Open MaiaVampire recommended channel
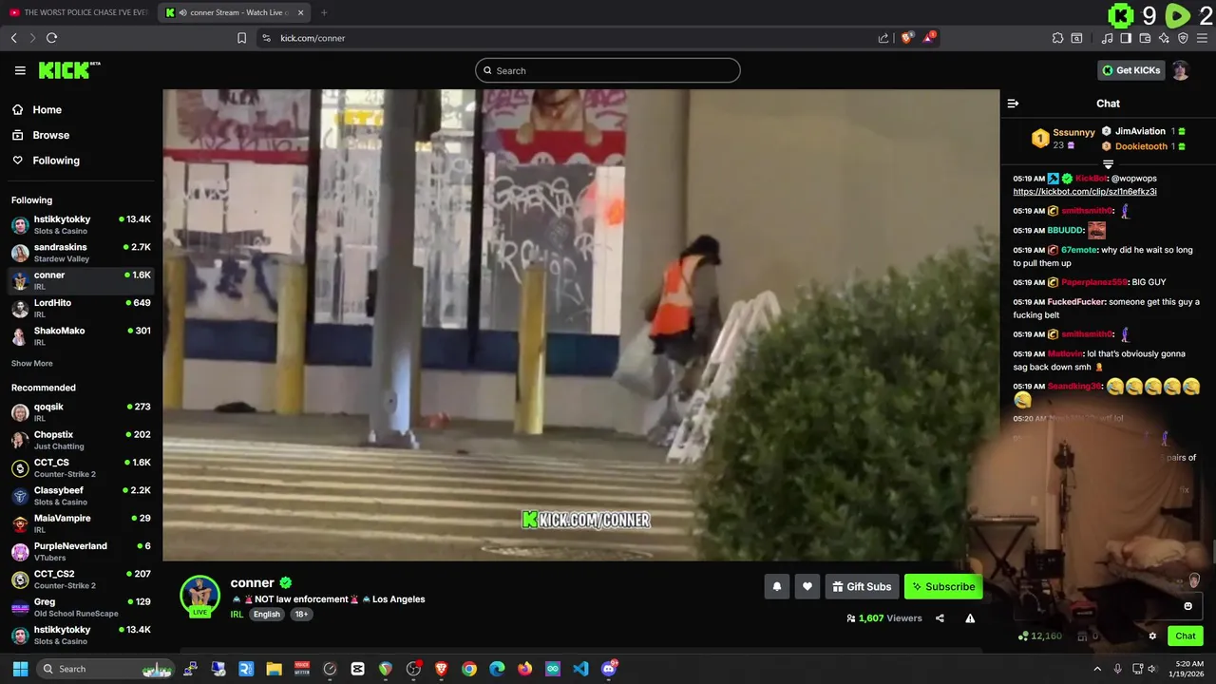Image resolution: width=1216 pixels, height=684 pixels. [x=81, y=523]
